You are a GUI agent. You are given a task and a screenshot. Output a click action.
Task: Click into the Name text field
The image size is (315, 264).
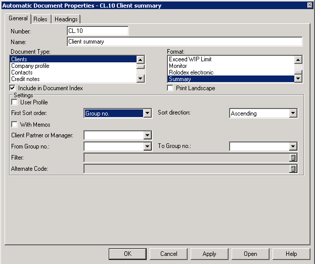point(185,42)
